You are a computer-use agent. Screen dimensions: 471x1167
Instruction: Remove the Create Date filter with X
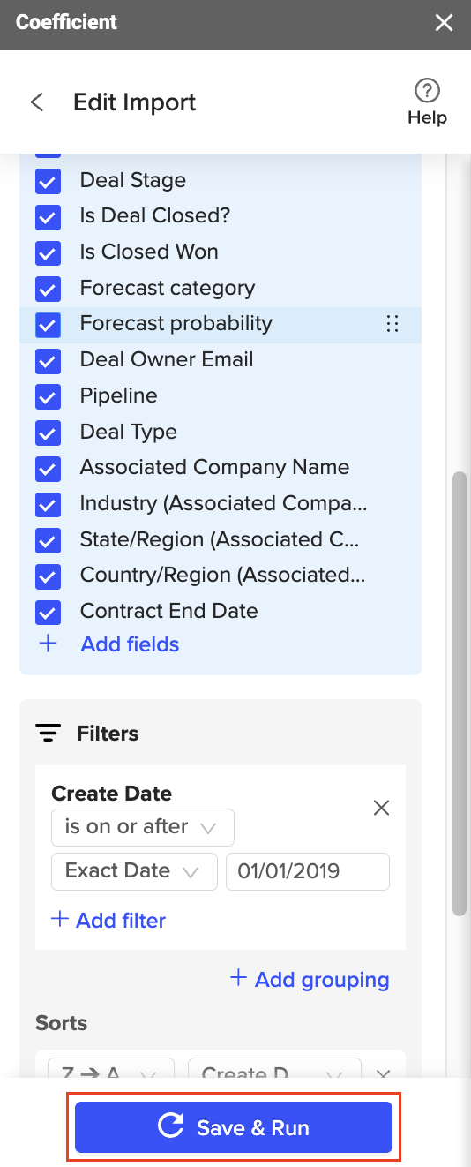pyautogui.click(x=381, y=808)
